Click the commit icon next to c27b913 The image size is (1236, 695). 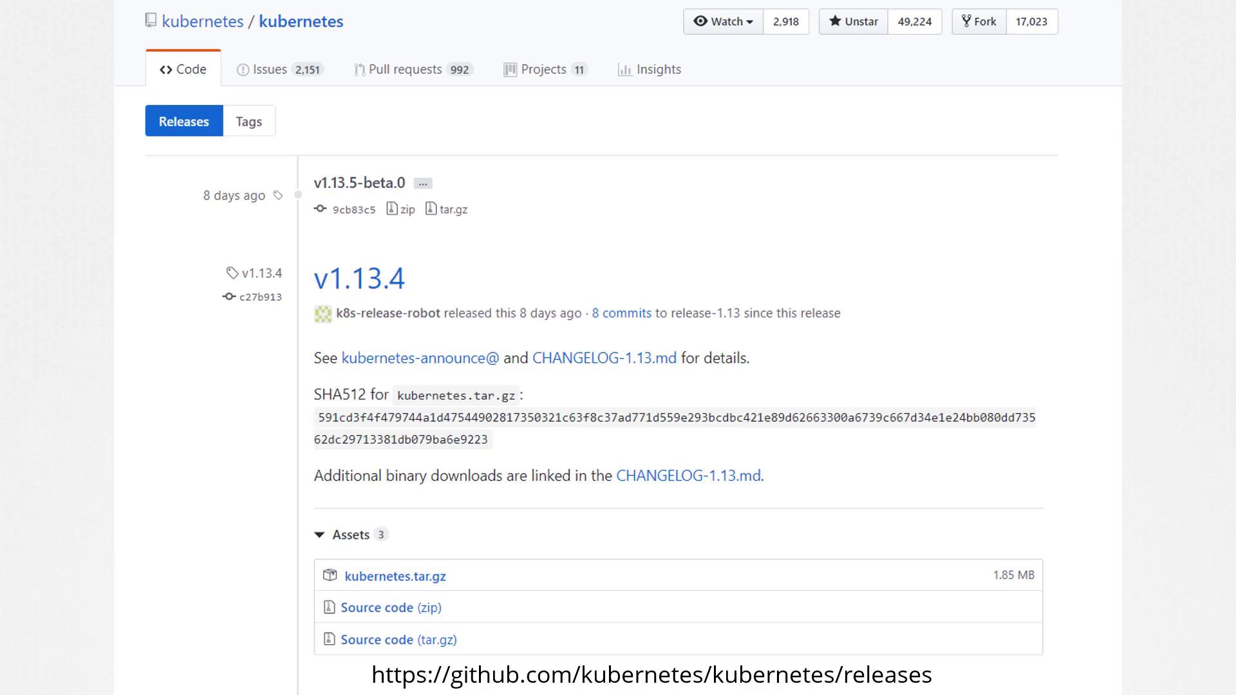229,297
